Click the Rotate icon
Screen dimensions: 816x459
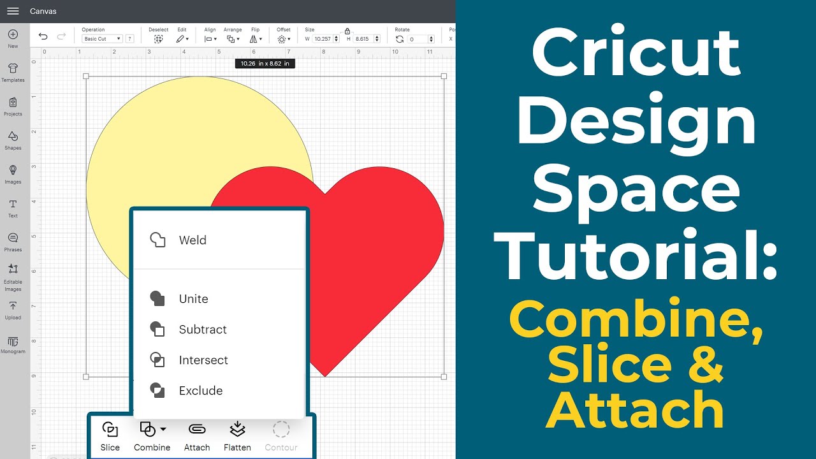pyautogui.click(x=400, y=39)
